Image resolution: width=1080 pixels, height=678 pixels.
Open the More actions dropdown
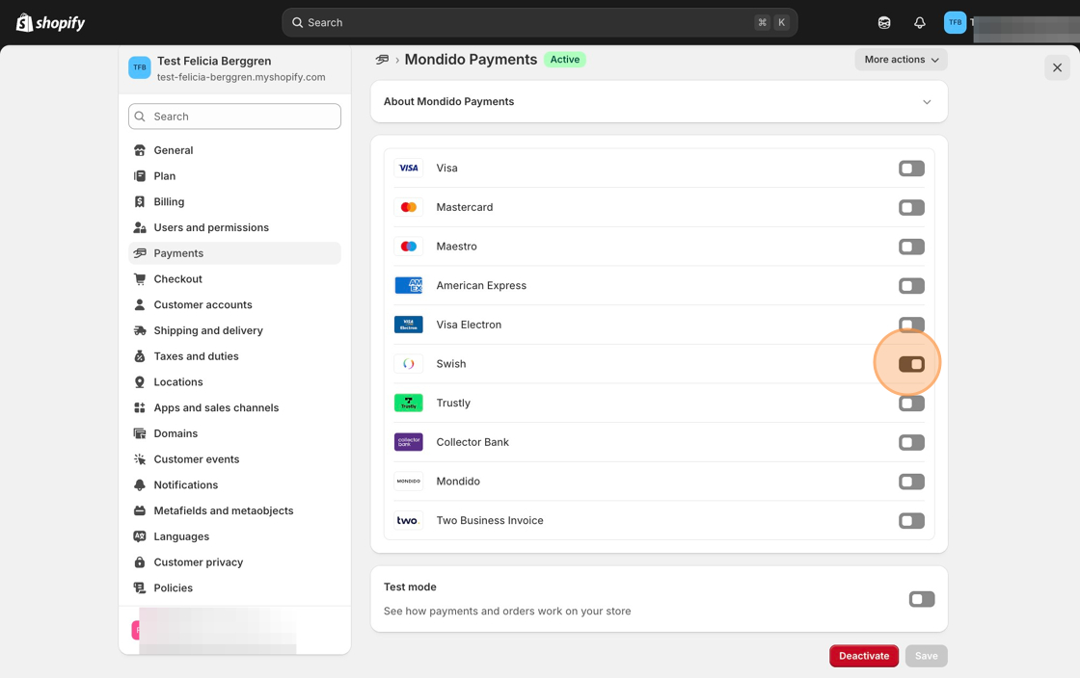pyautogui.click(x=901, y=60)
